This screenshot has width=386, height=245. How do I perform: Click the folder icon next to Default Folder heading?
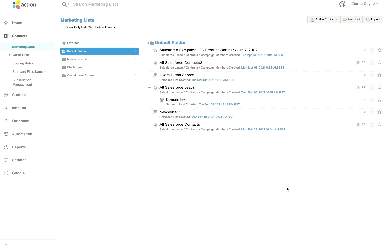point(152,43)
